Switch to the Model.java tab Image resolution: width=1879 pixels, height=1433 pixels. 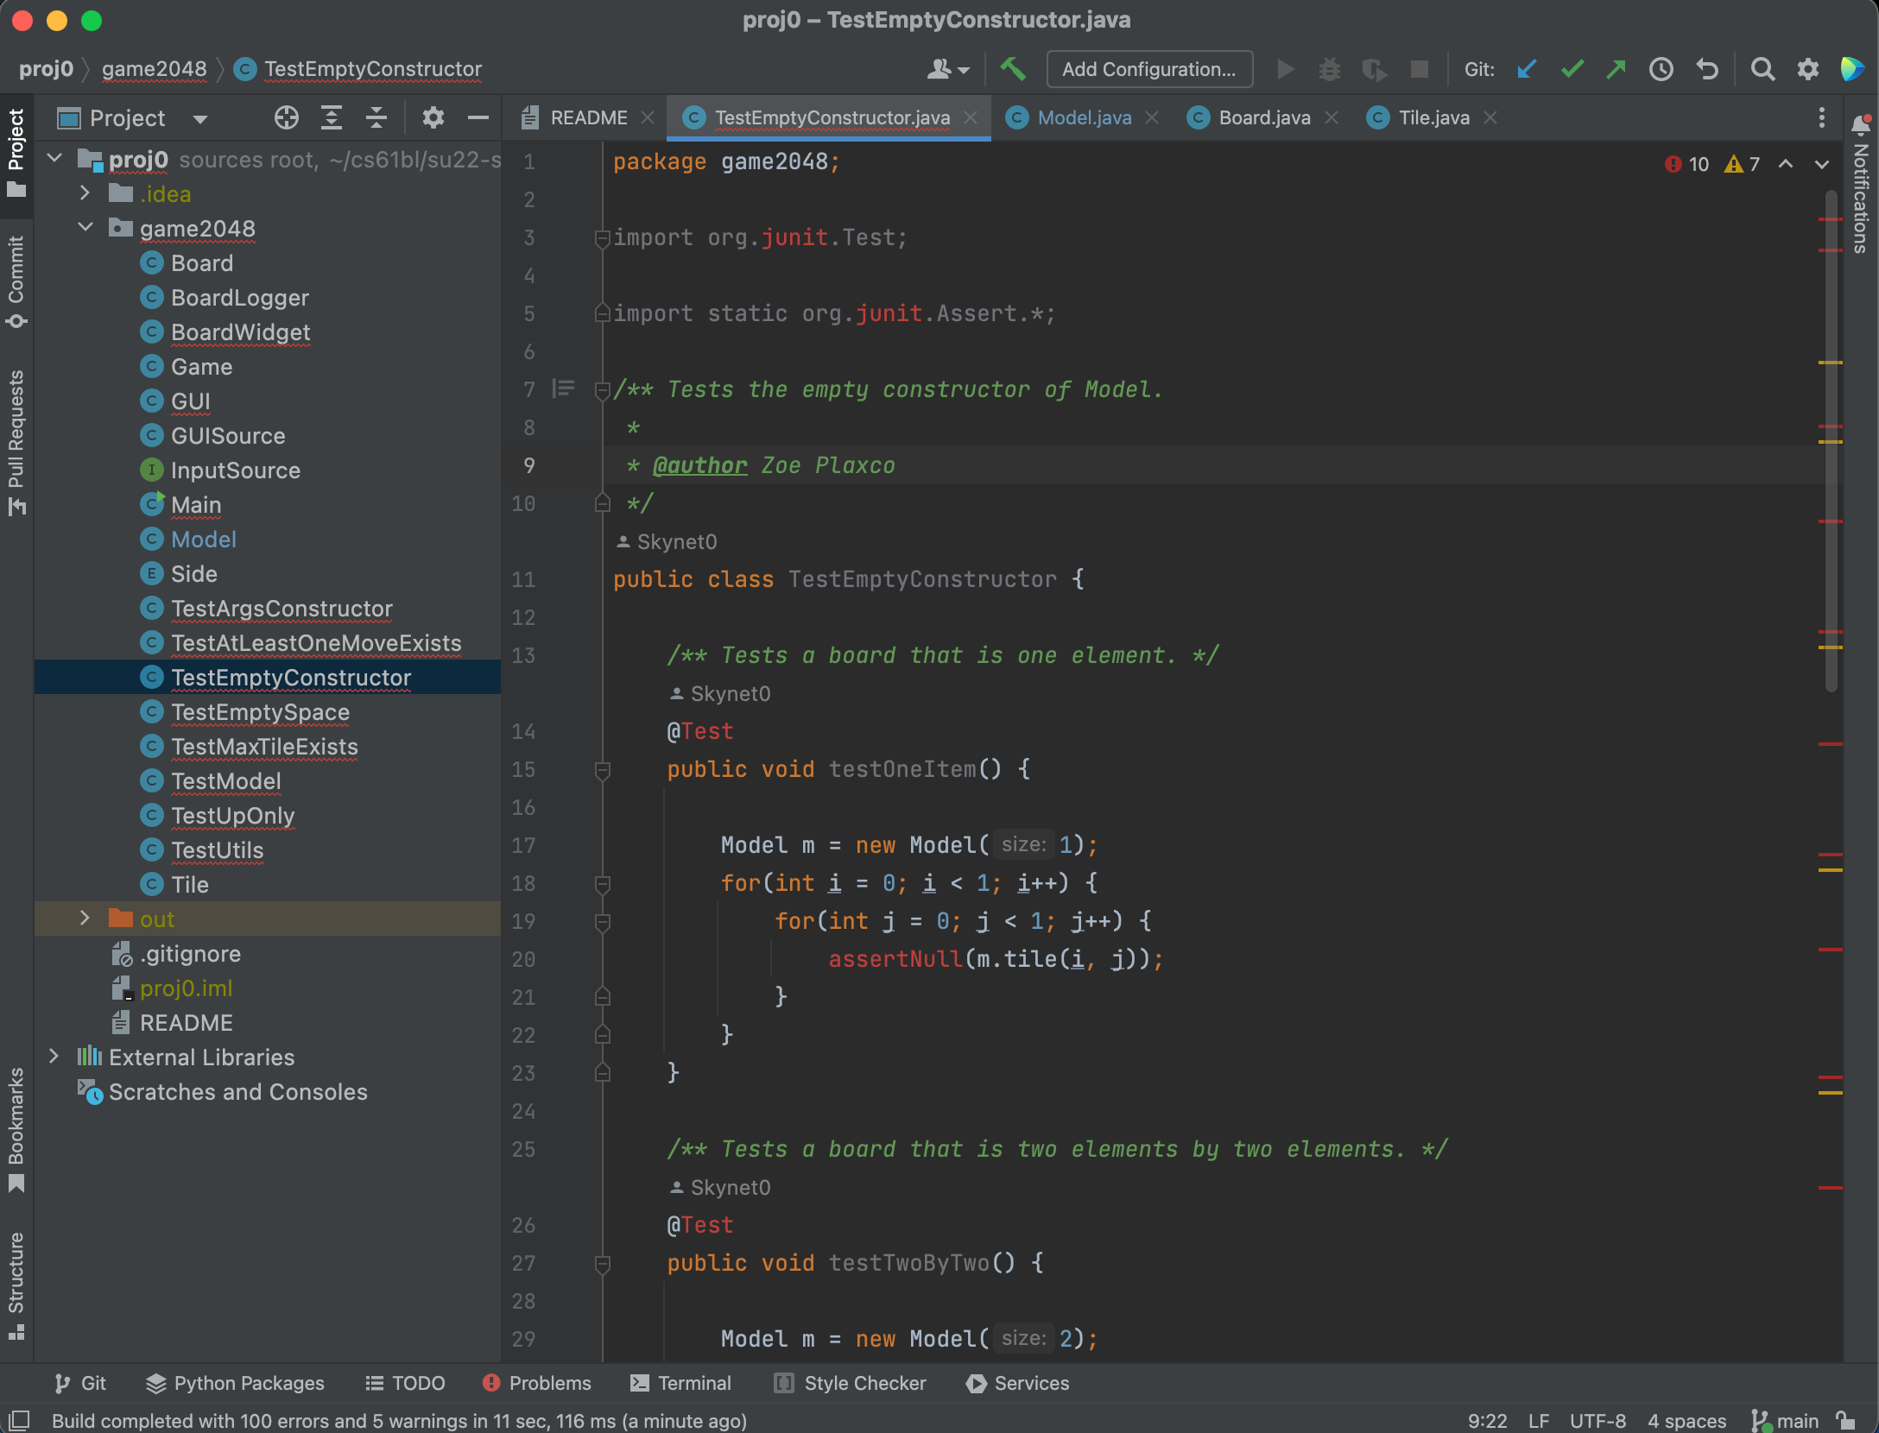pos(1083,117)
